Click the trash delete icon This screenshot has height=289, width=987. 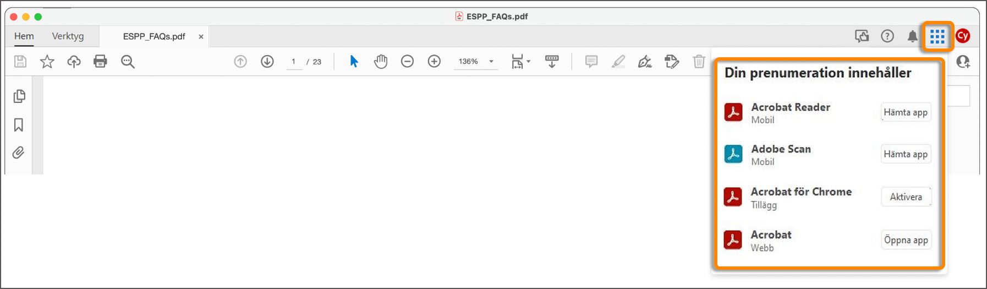point(699,62)
